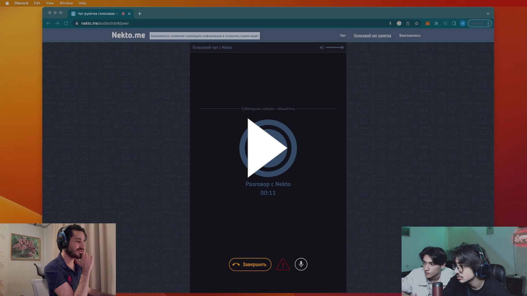Expand the tab search chevron
This screenshot has height=296, width=527.
(x=488, y=14)
